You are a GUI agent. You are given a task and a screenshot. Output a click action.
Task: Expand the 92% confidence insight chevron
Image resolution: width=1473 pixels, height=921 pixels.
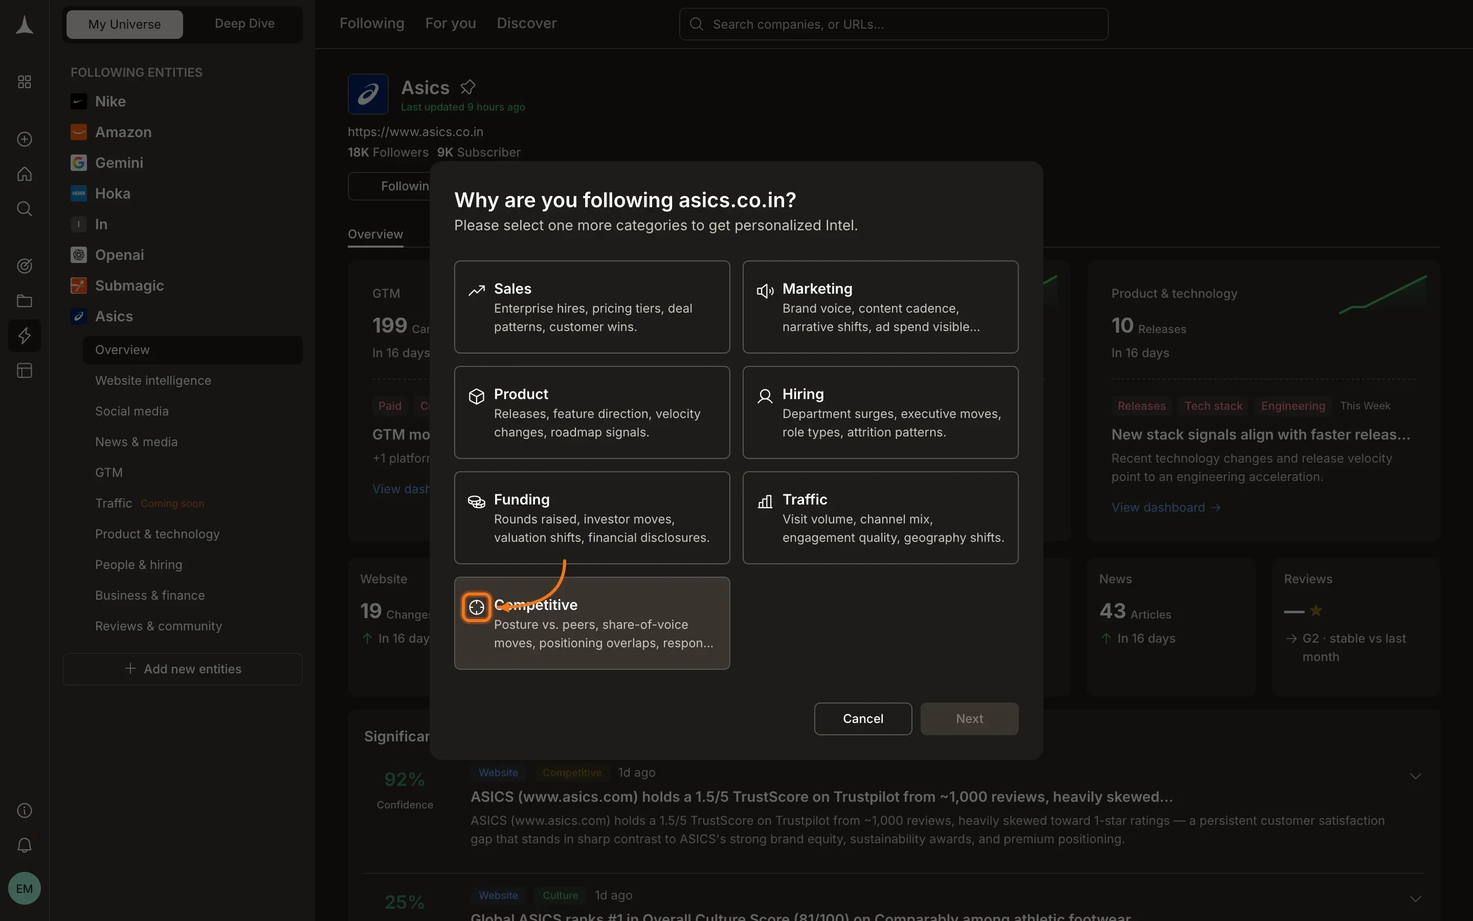(x=1415, y=776)
